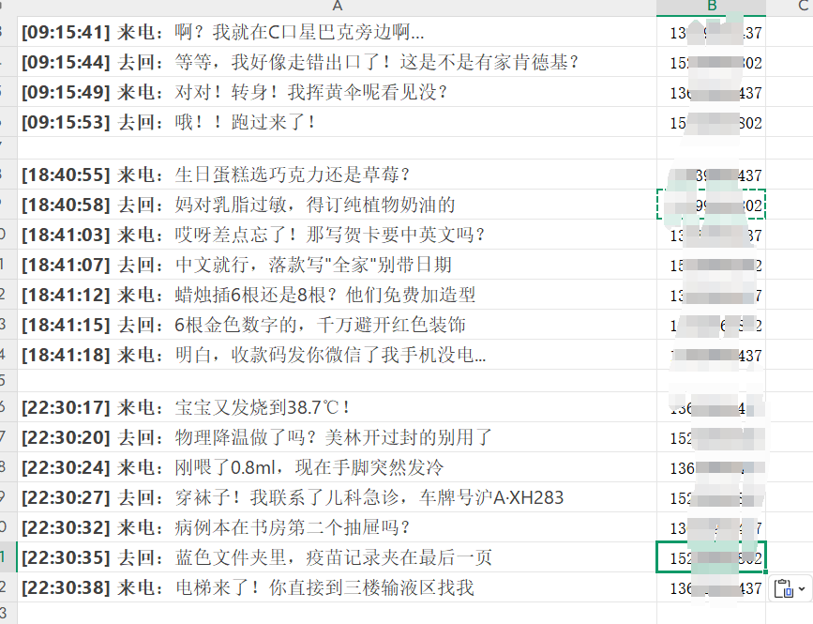Screen dimensions: 813x624
Task: Click the Paste Options clipboard icon
Action: tap(785, 589)
